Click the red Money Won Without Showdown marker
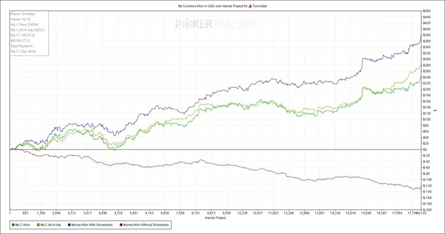Viewport: 445px width, 234px height. [121, 225]
